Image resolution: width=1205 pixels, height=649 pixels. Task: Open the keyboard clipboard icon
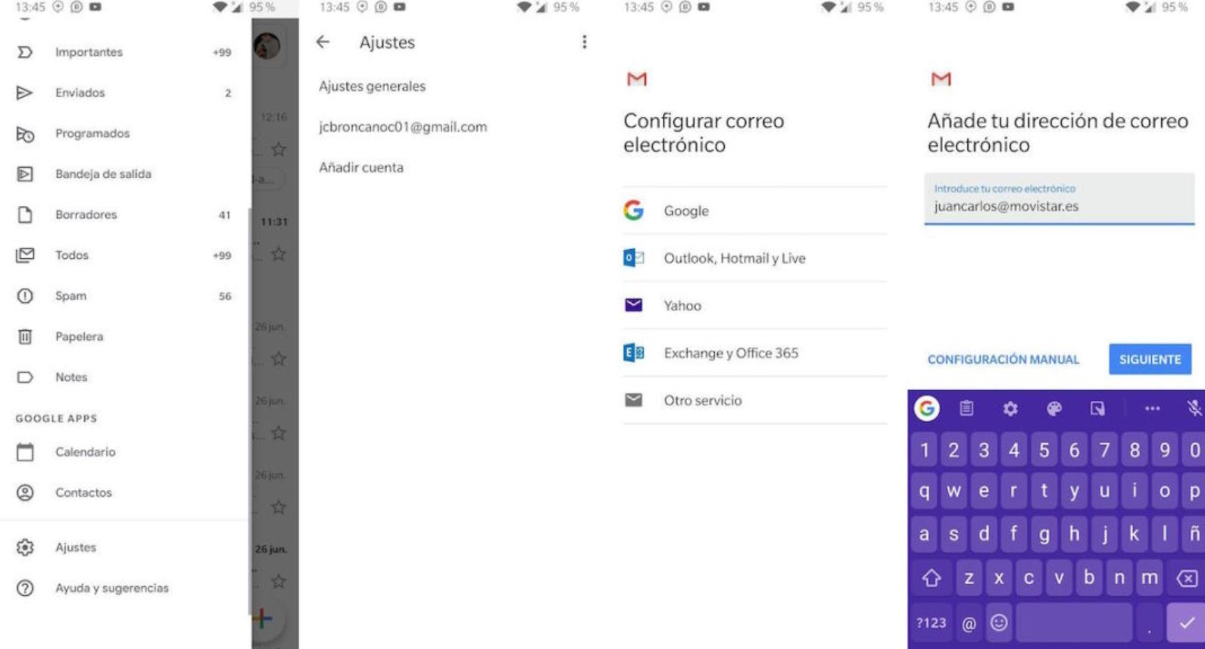(966, 408)
